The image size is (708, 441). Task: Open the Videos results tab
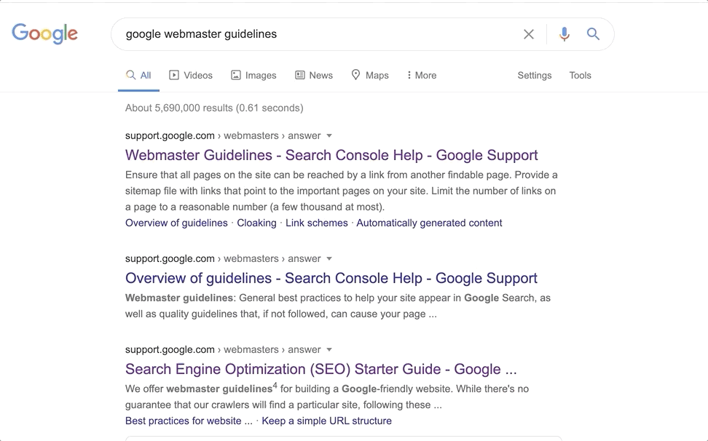[x=191, y=75]
